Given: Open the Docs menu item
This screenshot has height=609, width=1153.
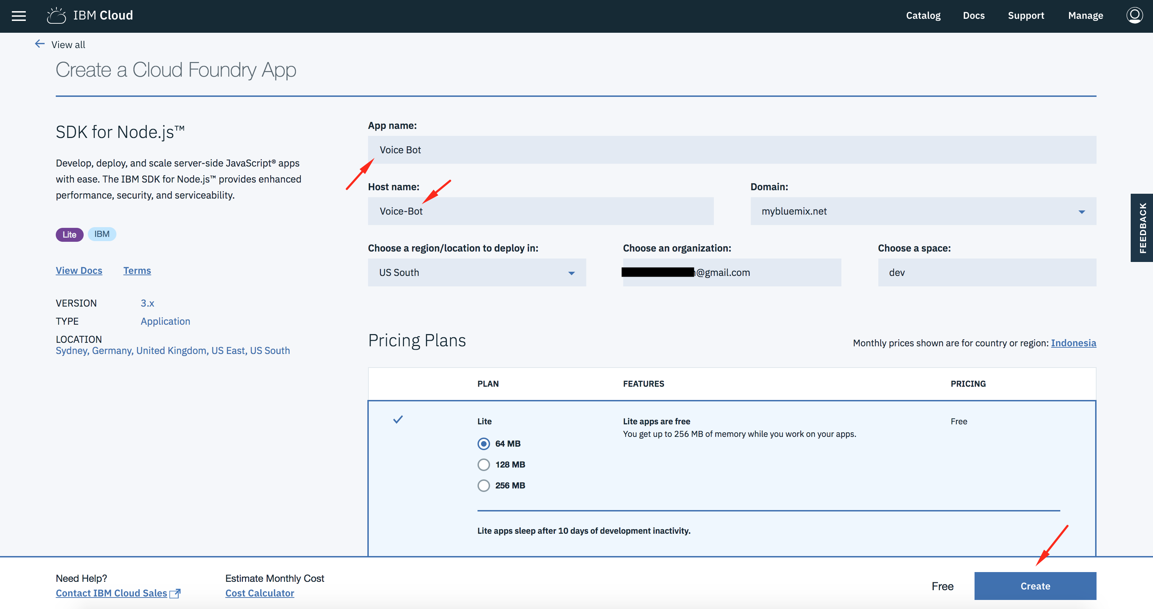Looking at the screenshot, I should [x=973, y=16].
